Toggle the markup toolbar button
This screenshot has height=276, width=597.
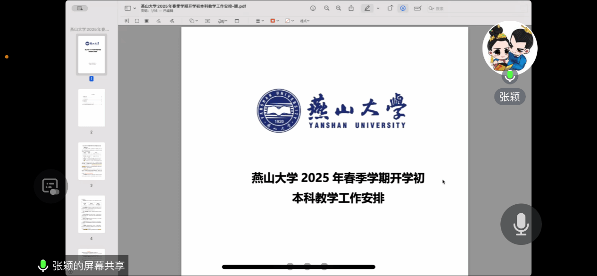(x=403, y=8)
